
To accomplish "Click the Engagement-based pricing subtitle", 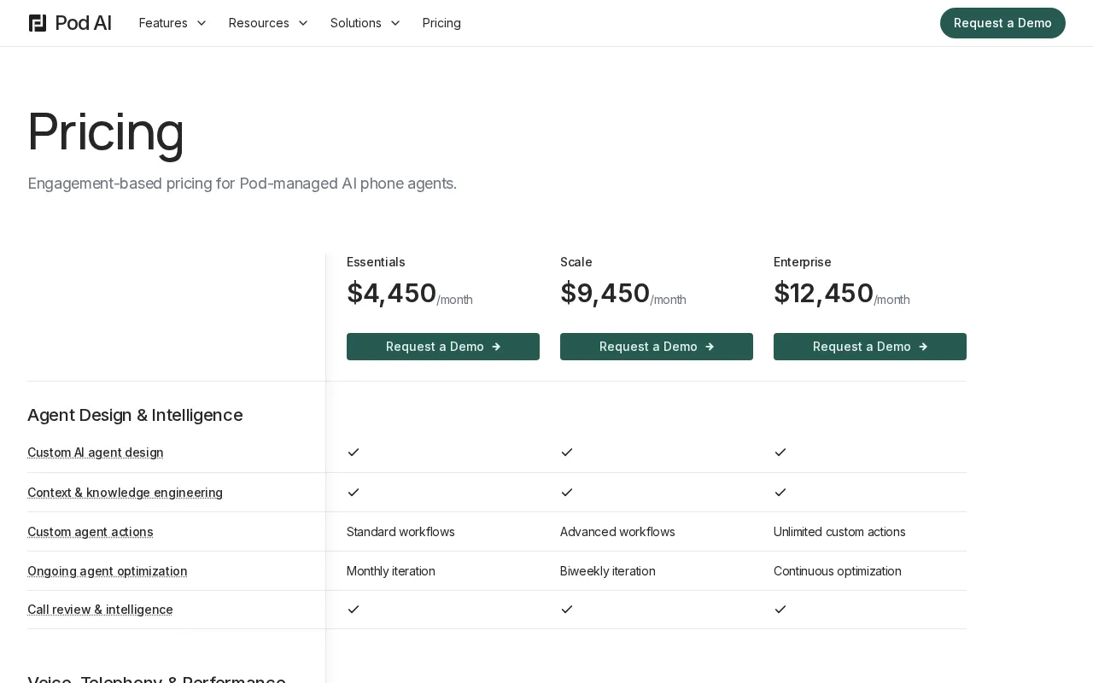I will tap(243, 184).
